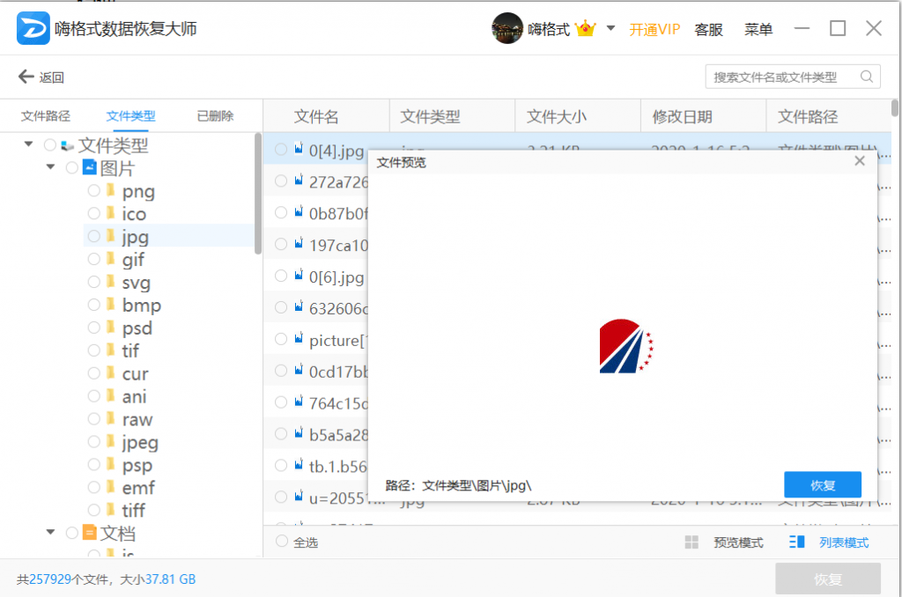The height and width of the screenshot is (597, 902).
Task: Close the file preview dialog
Action: 860,161
